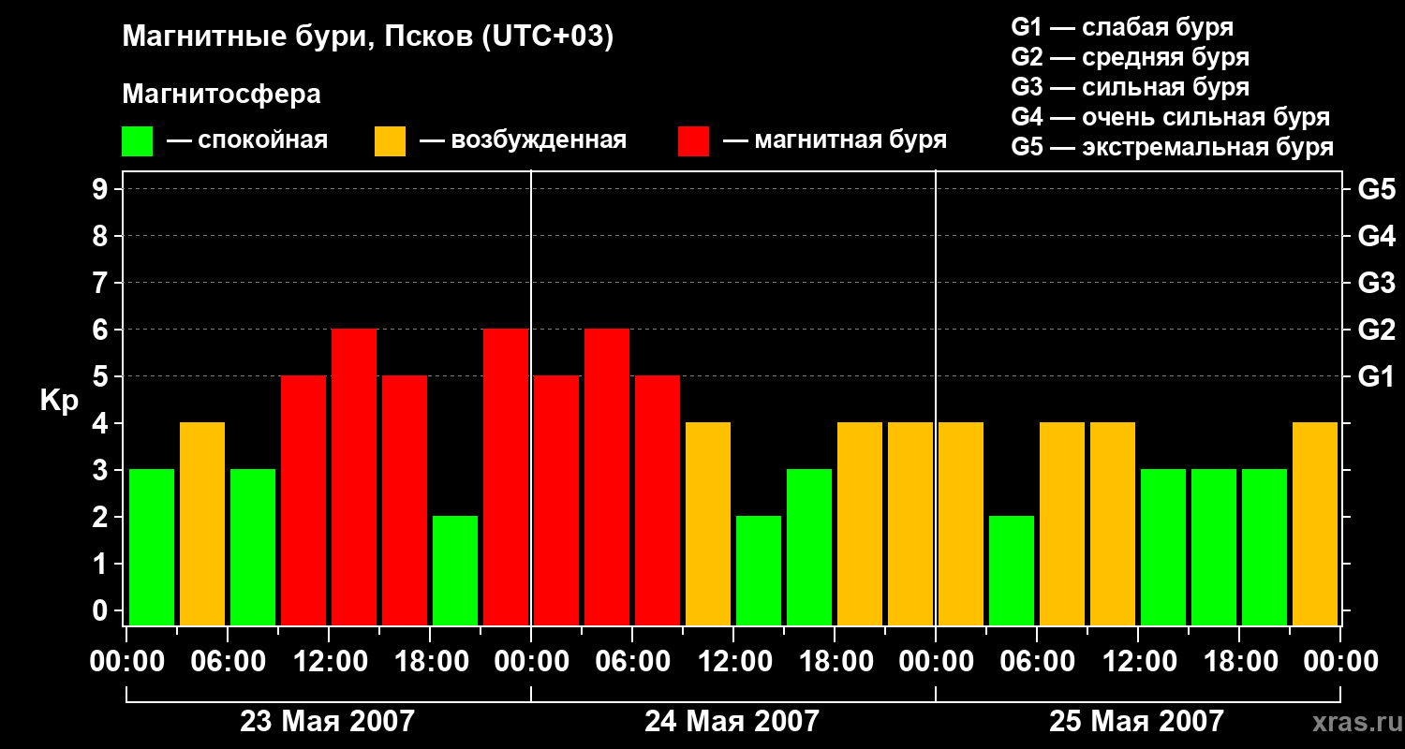Click the red Kp 5 bar at 15:00–18:00 on 23 May
The height and width of the screenshot is (749, 1405).
(x=405, y=500)
